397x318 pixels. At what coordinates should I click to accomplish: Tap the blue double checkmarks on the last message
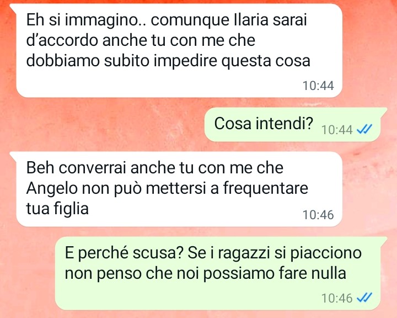364,297
